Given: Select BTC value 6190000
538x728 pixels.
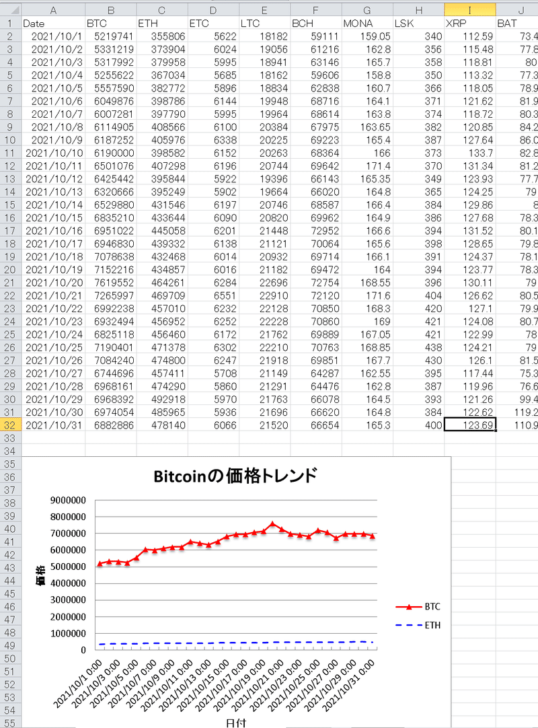Looking at the screenshot, I should pos(111,153).
